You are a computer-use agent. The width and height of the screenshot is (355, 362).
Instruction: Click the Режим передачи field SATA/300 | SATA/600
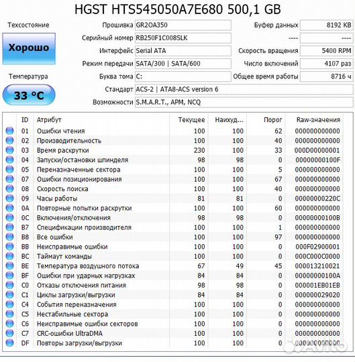pyautogui.click(x=183, y=64)
